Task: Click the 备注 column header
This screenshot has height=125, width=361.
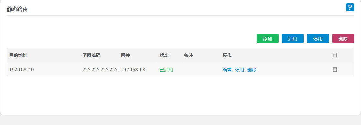Action: tap(188, 55)
